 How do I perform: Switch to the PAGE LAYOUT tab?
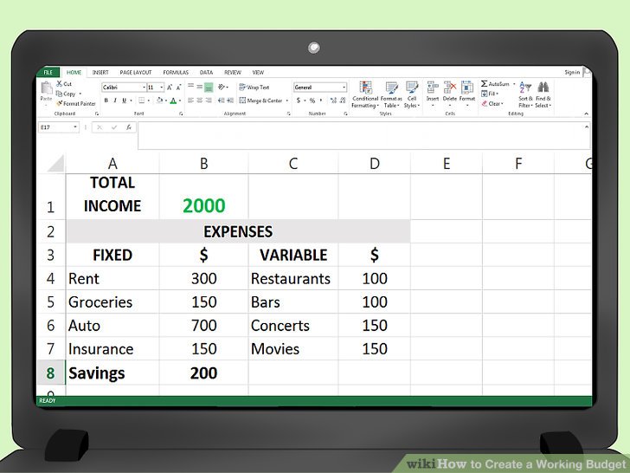click(135, 73)
